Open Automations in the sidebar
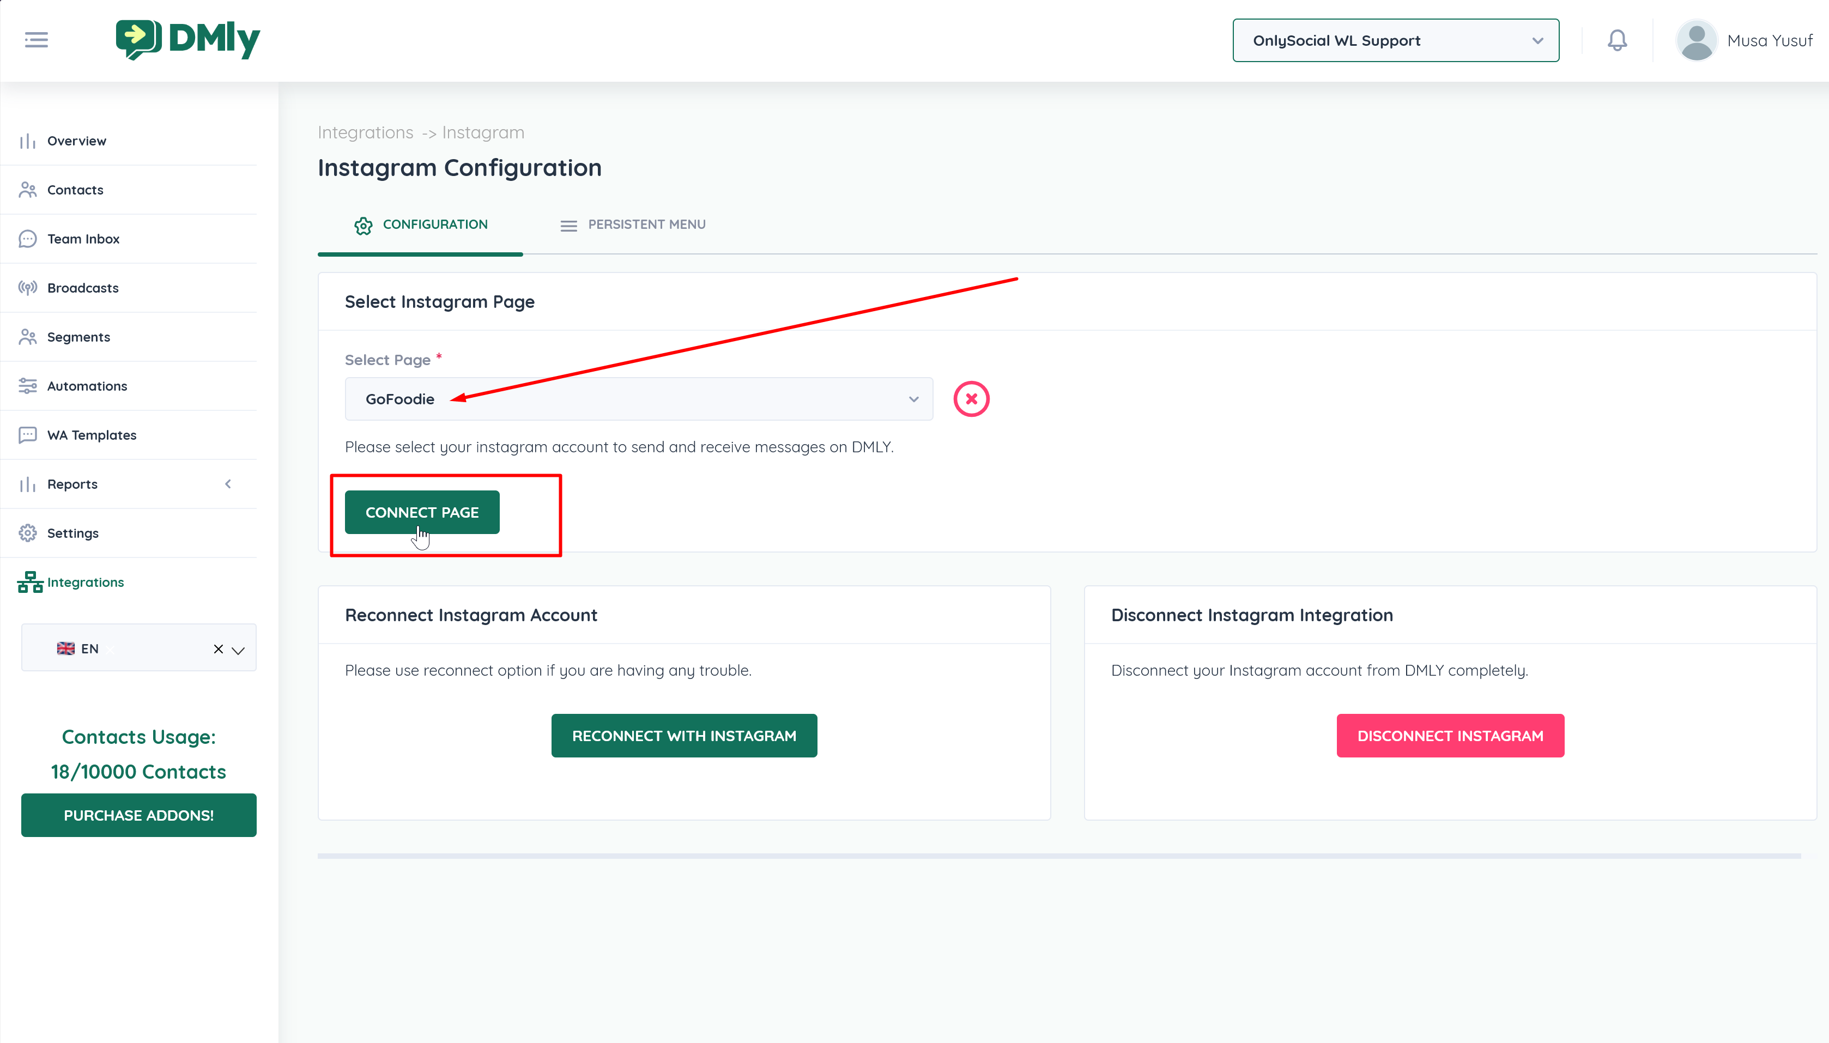 click(x=87, y=386)
